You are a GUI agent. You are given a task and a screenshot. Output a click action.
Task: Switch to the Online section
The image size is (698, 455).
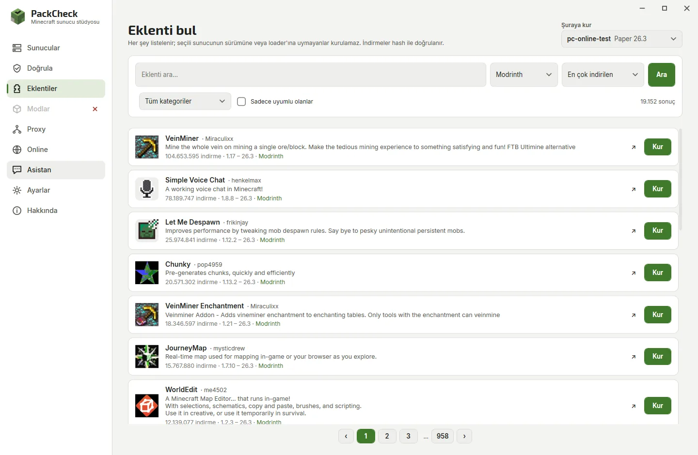(x=56, y=150)
